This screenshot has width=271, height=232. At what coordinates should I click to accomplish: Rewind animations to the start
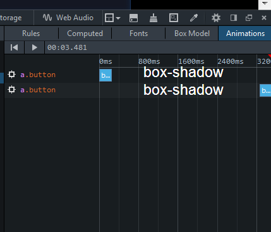click(14, 47)
